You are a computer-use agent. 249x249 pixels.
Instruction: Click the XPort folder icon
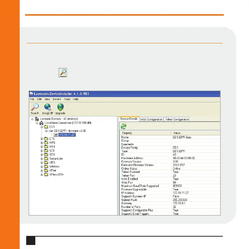(x=46, y=170)
